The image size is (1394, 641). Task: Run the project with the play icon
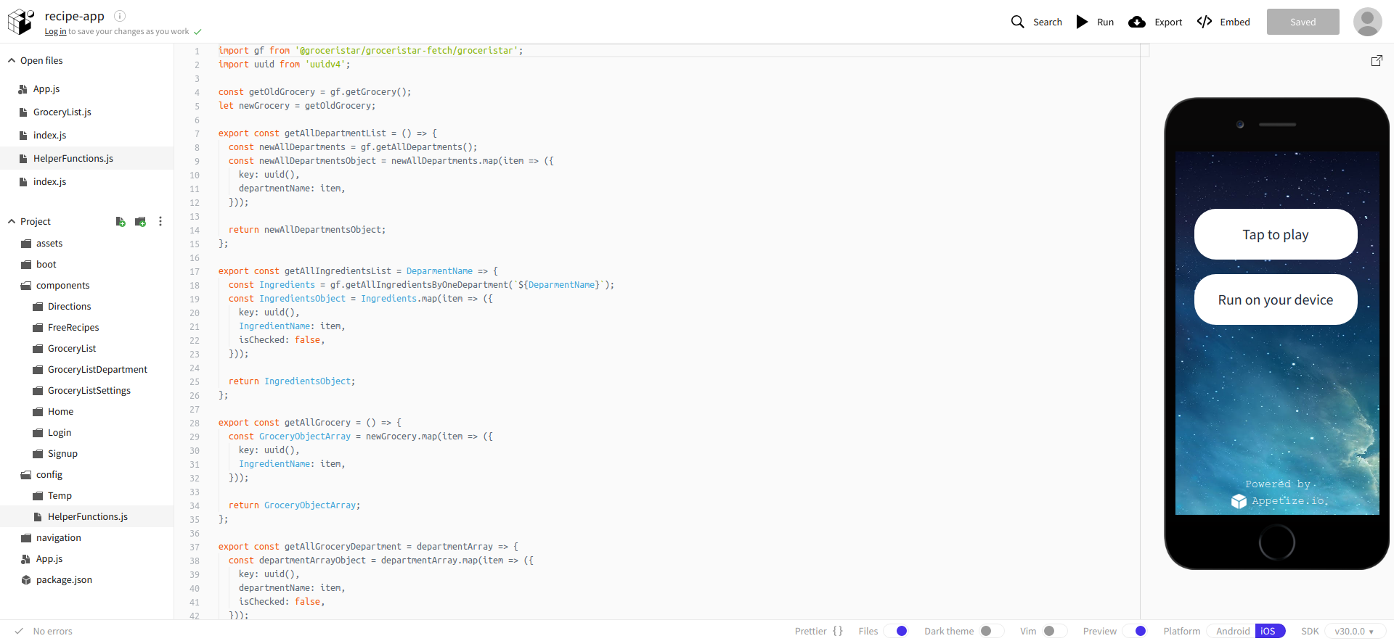(x=1082, y=22)
